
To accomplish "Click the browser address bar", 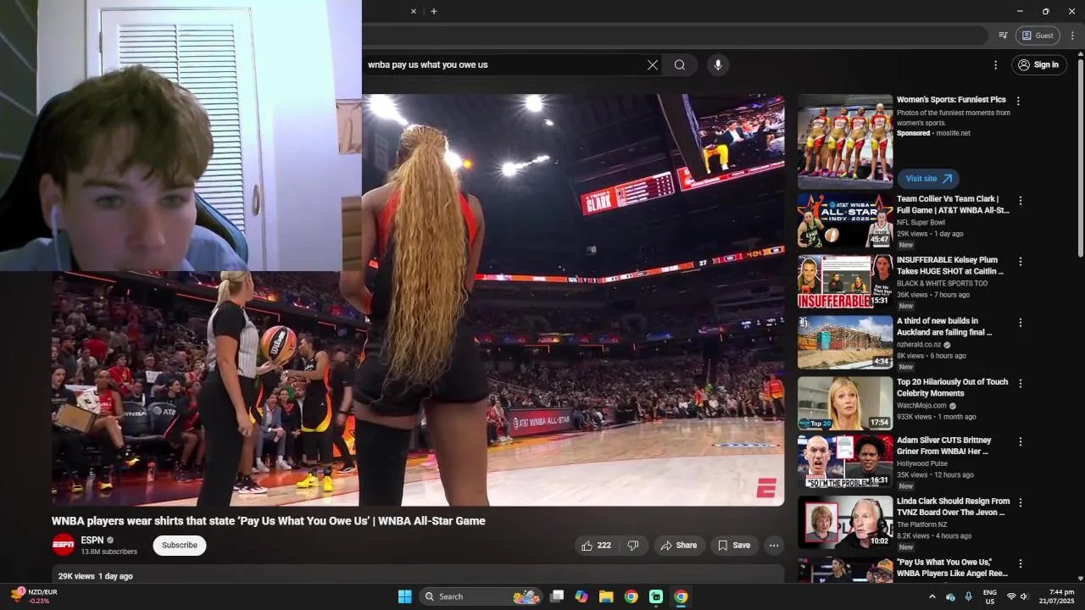I will click(x=674, y=36).
